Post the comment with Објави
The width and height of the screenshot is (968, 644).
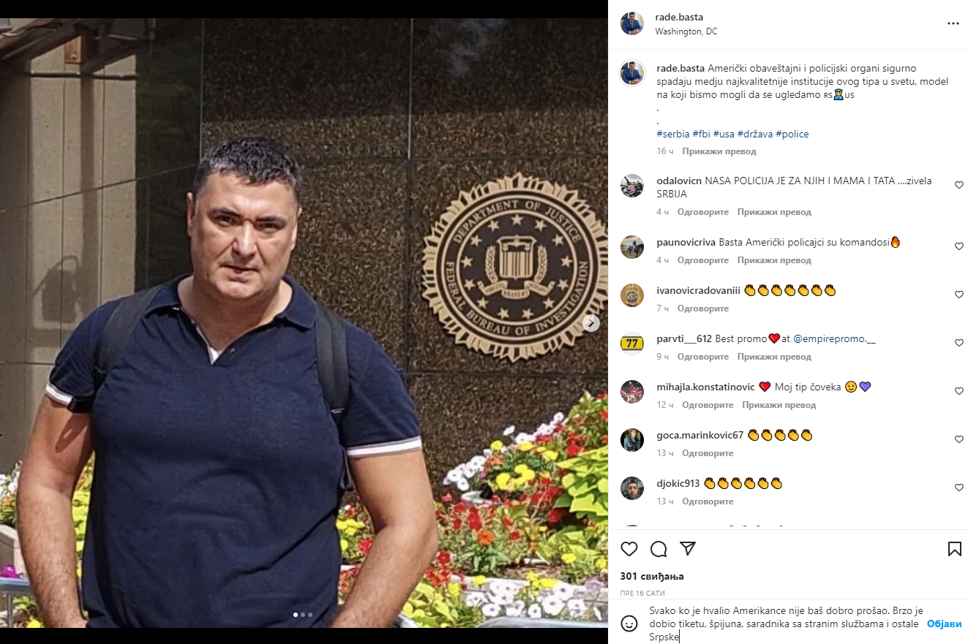[945, 624]
